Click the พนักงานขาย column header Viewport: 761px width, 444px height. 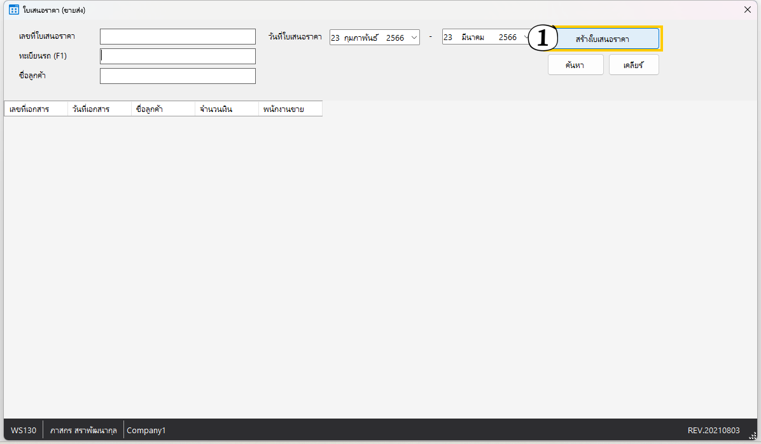290,109
